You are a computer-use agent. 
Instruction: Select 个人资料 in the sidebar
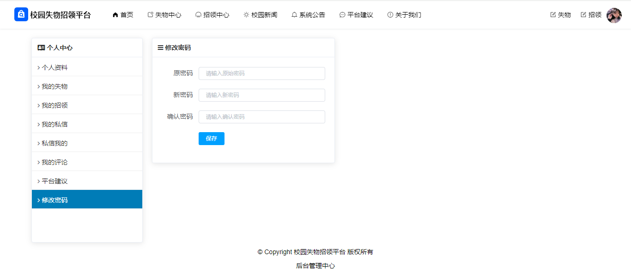pyautogui.click(x=87, y=67)
